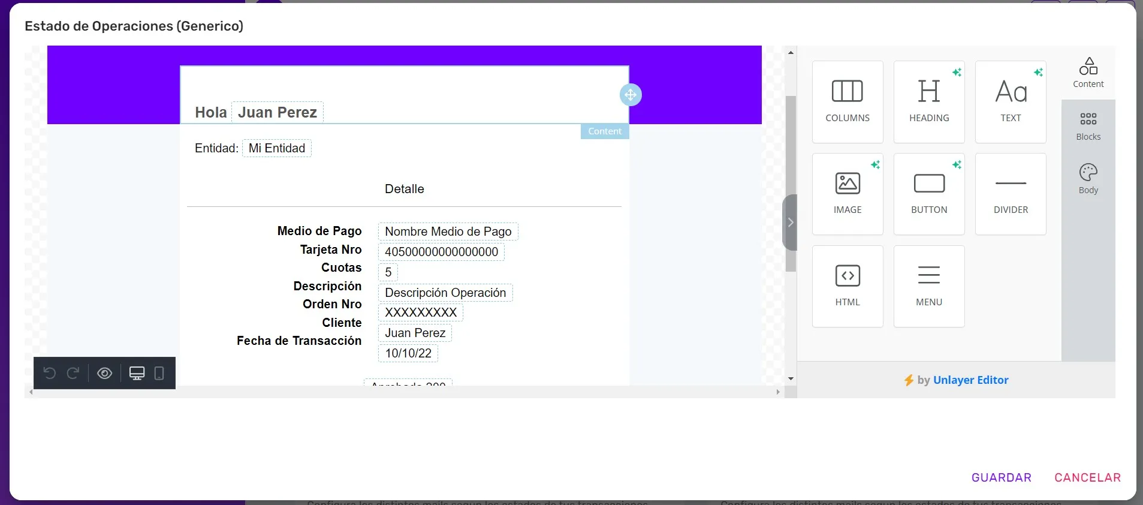This screenshot has width=1143, height=505.
Task: Click the vertical scrollbar up arrow
Action: (791, 53)
